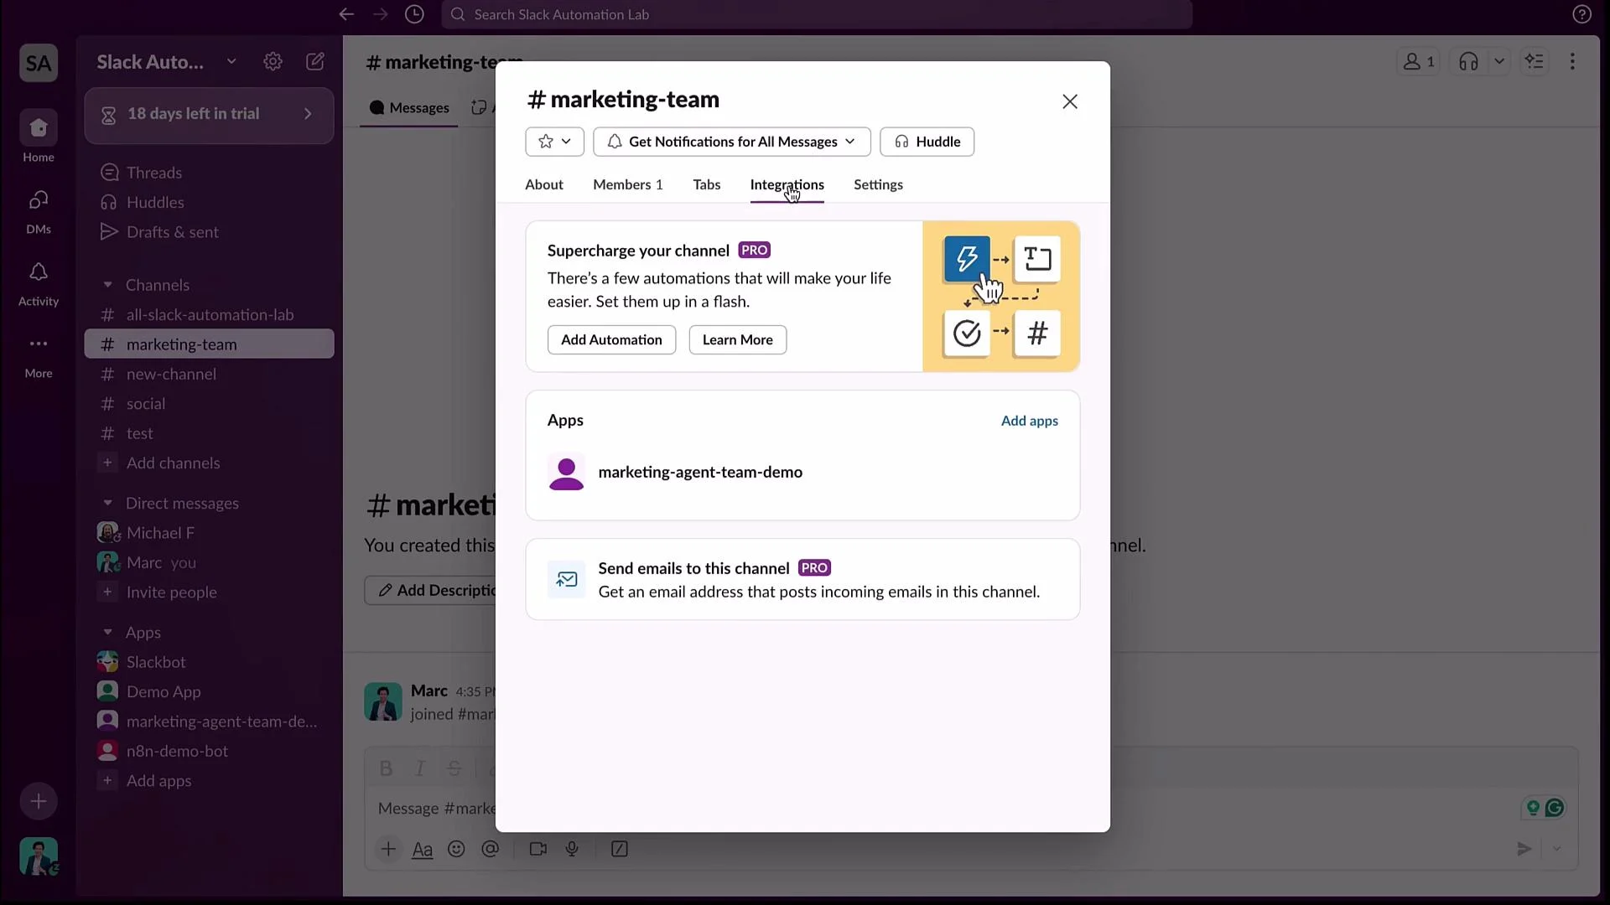Open the social channel
The height and width of the screenshot is (905, 1610).
click(x=209, y=404)
